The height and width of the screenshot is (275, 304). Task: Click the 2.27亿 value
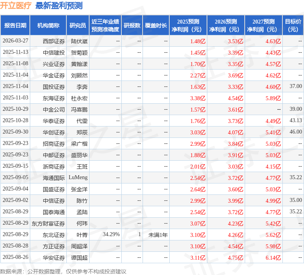click(x=198, y=75)
